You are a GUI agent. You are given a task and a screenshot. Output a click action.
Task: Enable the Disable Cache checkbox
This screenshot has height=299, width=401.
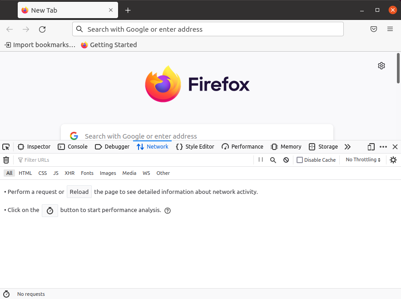299,160
